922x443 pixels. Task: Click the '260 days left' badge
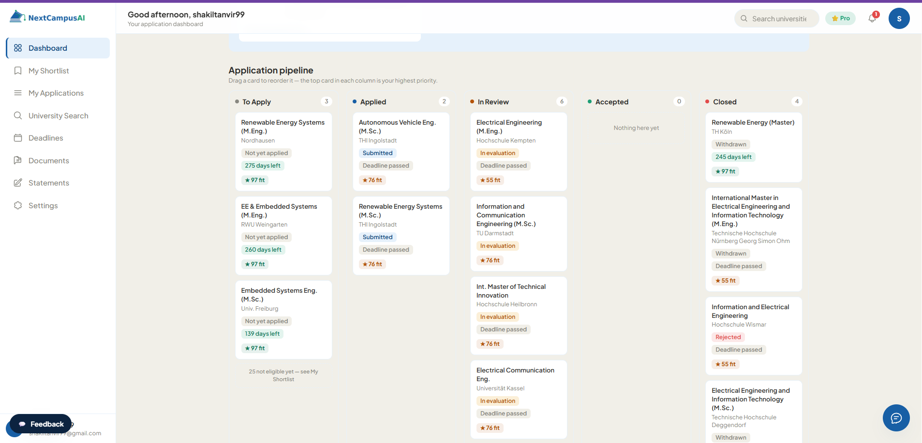click(x=263, y=250)
